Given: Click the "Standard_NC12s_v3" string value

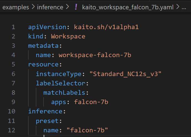Looking at the screenshot, I should [x=125, y=74].
